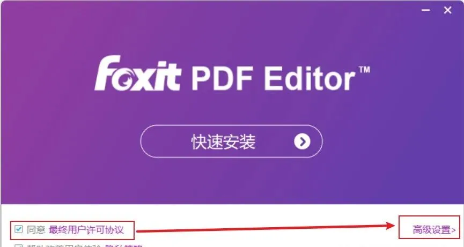464x247 pixels.
Task: Open the 隐私策略 privacy policy link
Action: pos(124,245)
